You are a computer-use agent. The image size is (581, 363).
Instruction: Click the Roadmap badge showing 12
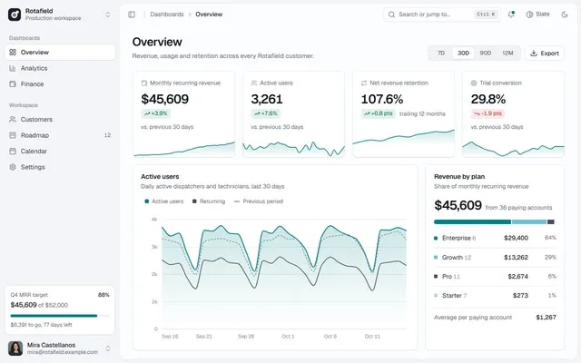[x=107, y=135]
